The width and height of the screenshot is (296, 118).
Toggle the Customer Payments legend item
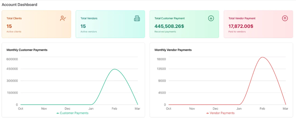pos(72,113)
